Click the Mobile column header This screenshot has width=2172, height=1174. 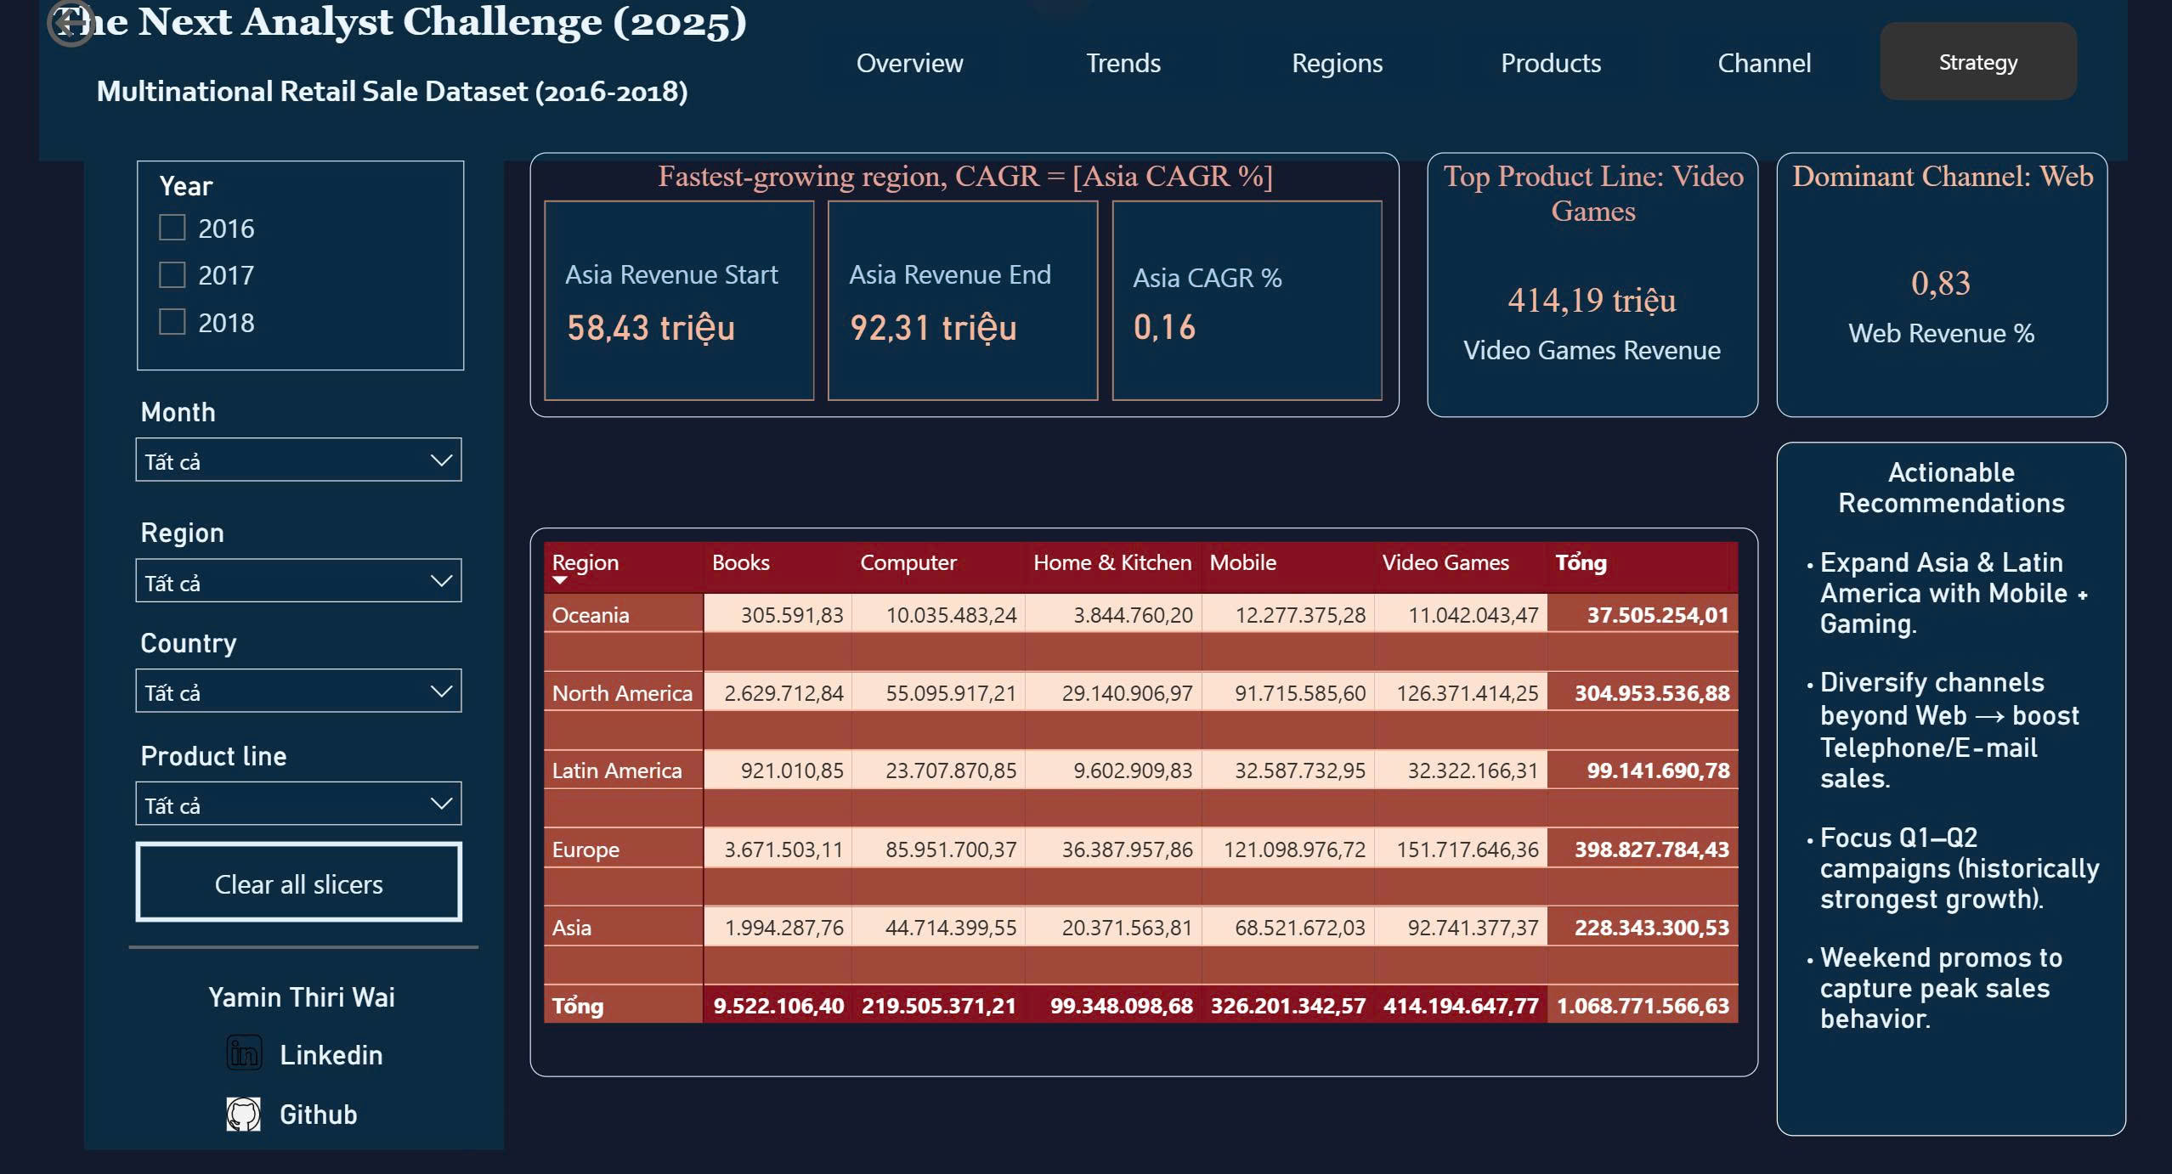pos(1242,562)
